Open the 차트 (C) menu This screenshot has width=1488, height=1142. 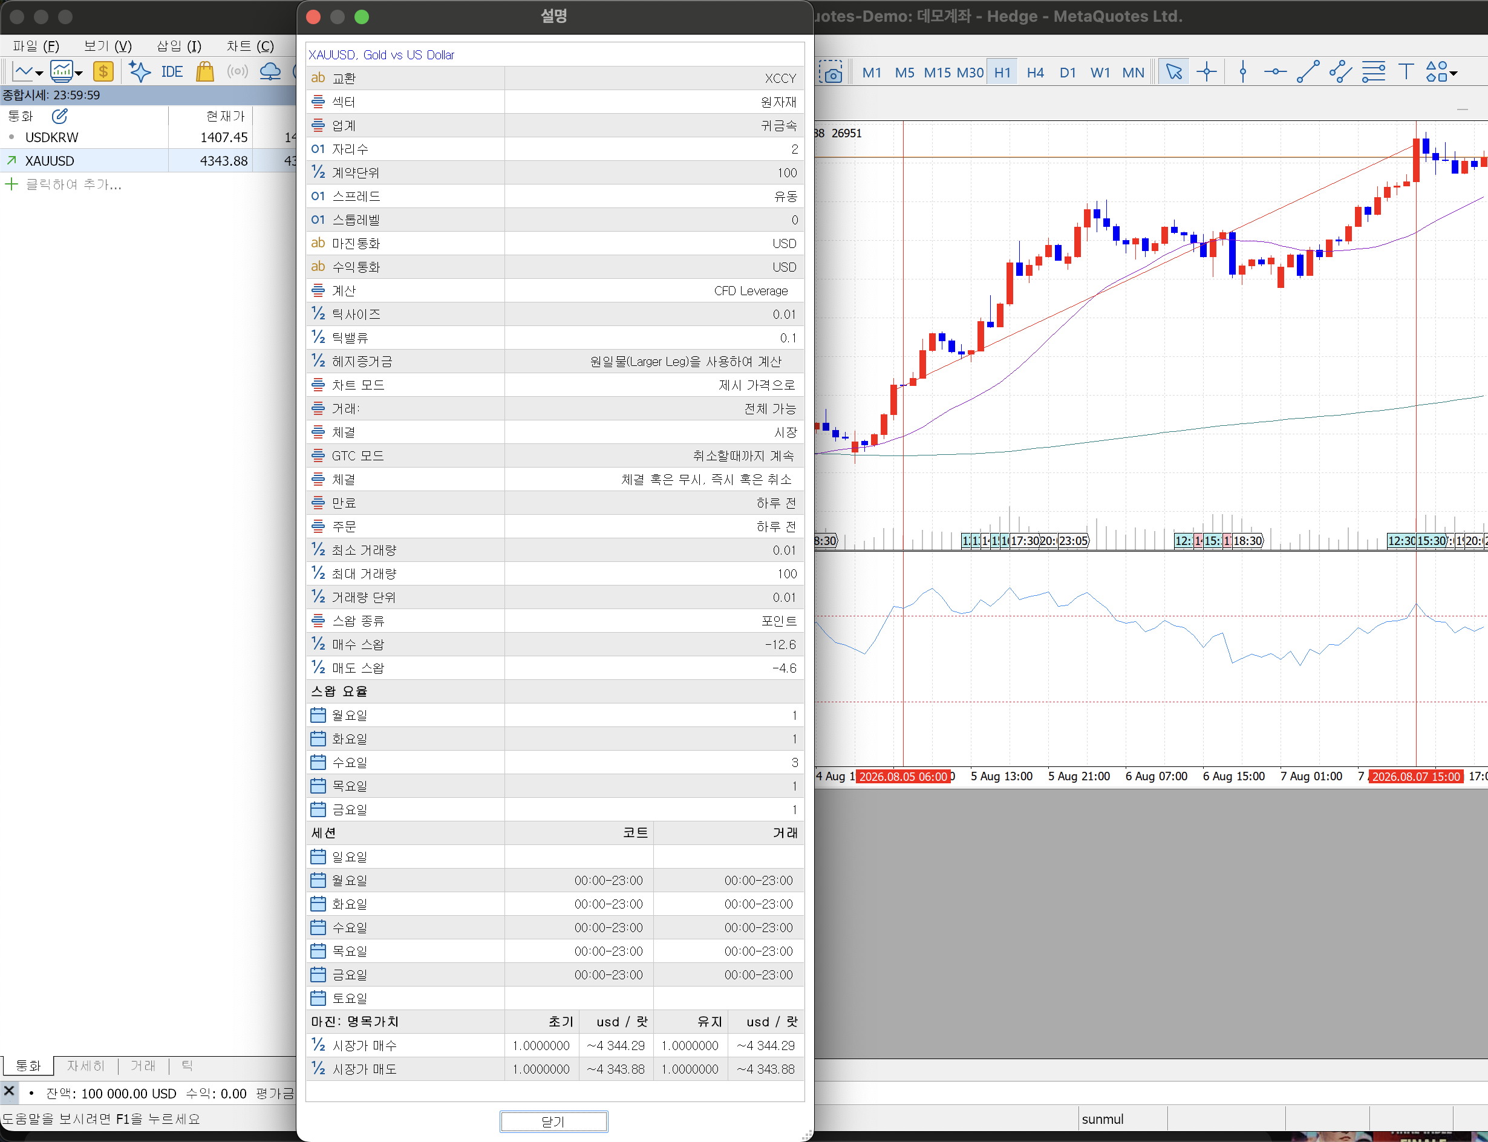click(x=249, y=45)
